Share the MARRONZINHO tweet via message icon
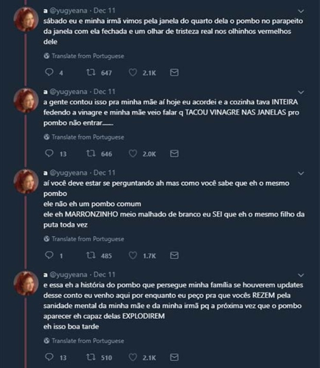This screenshot has height=368, width=320. click(174, 255)
